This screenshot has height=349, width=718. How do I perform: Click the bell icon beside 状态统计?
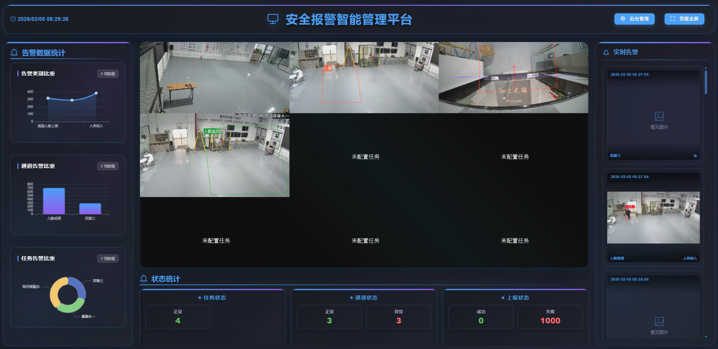tap(144, 279)
